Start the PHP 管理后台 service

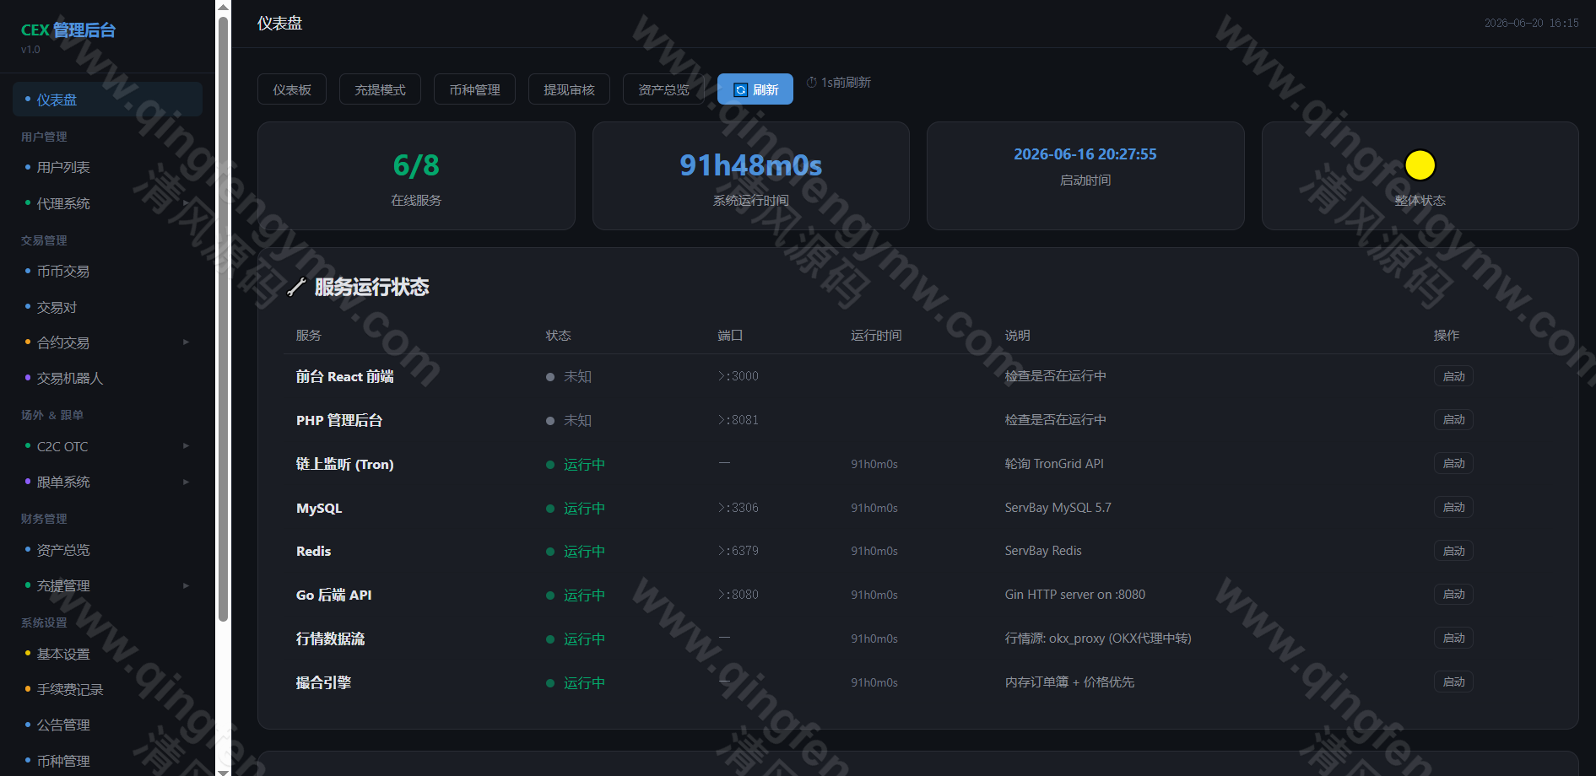[1453, 420]
